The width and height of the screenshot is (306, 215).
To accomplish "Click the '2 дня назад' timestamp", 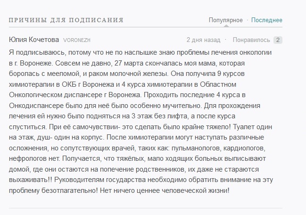I will 203,40.
